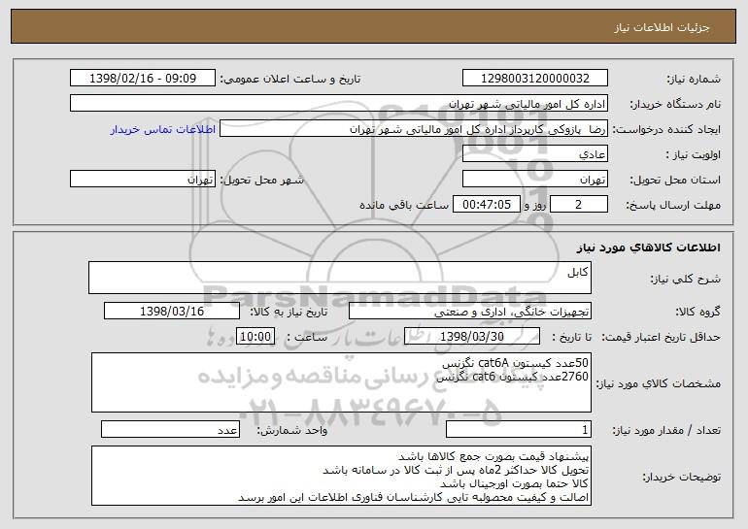The image size is (748, 529).
Task: Click the price validity date field 1398/03/30
Action: pyautogui.click(x=472, y=337)
